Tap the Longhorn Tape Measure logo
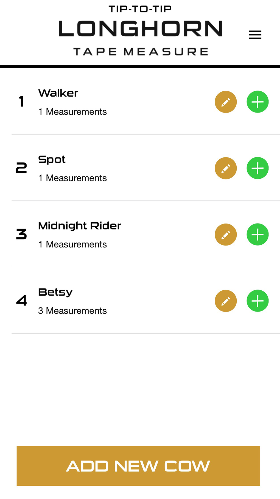 140,30
